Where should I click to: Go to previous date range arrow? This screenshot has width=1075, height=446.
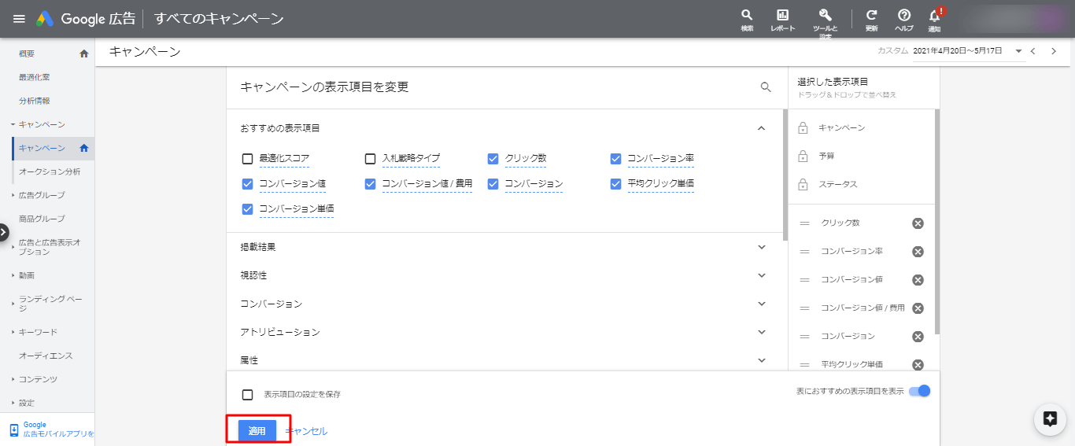coord(1033,51)
